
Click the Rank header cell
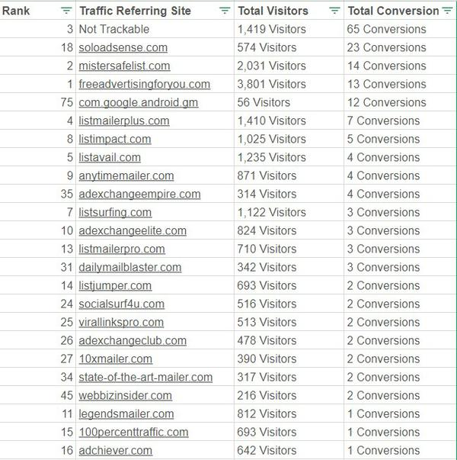point(23,11)
